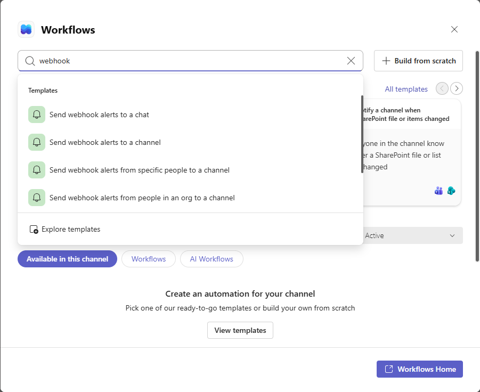480x392 pixels.
Task: Open the SharePoint notify channel template card
Action: pyautogui.click(x=412, y=152)
